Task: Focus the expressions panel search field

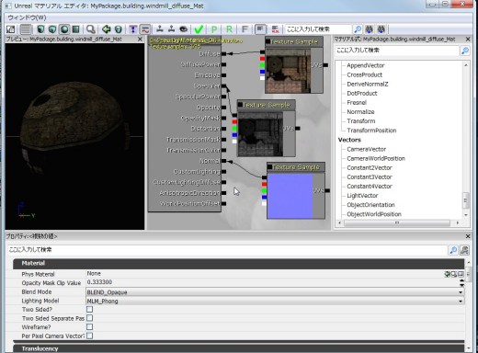Action: point(397,51)
